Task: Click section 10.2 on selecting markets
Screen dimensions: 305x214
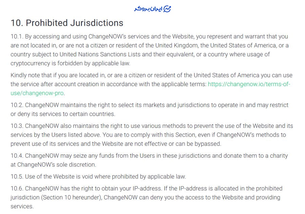Action: click(x=149, y=110)
